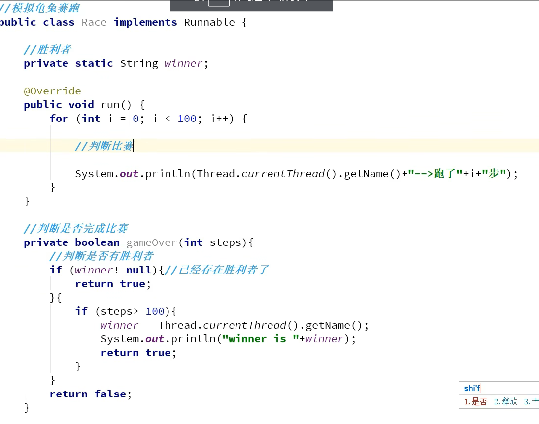Click the "winner is " string literal

260,339
